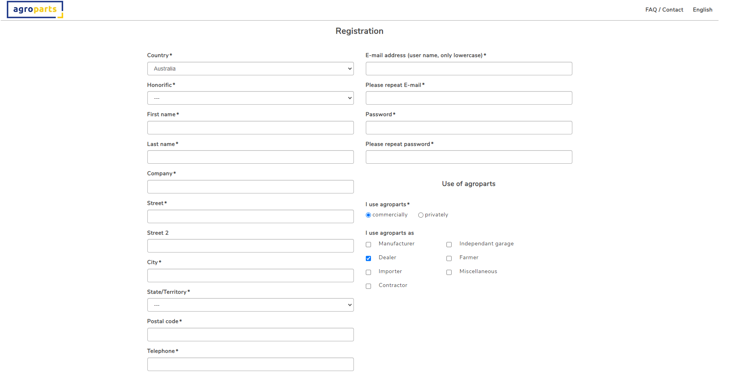
Task: Check the Manufacturer checkbox
Action: pyautogui.click(x=369, y=245)
